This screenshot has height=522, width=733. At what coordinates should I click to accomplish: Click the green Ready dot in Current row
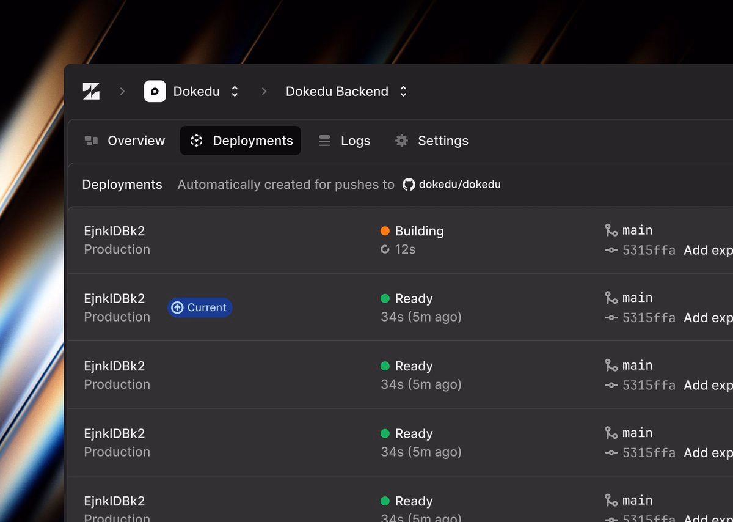(385, 298)
